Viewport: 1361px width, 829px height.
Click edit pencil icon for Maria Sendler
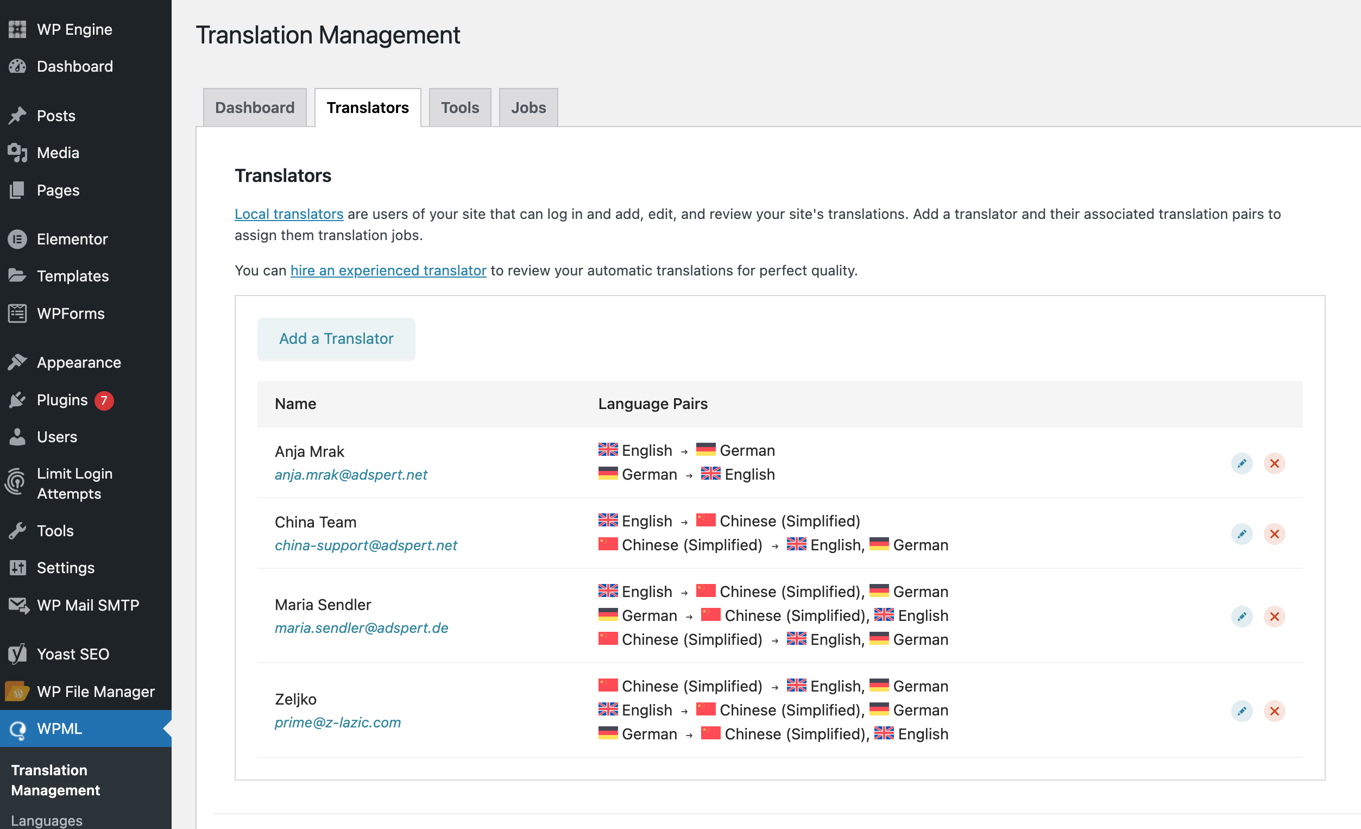(x=1241, y=616)
